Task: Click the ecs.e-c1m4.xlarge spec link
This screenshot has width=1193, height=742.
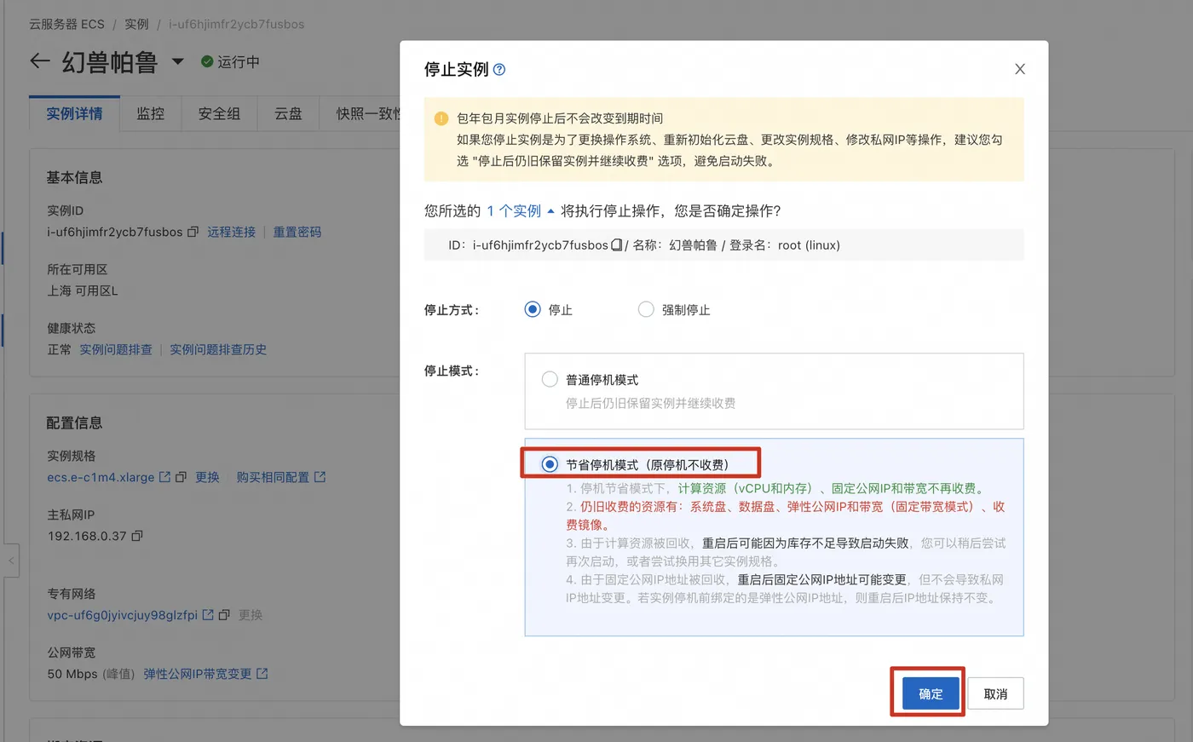Action: coord(101,477)
